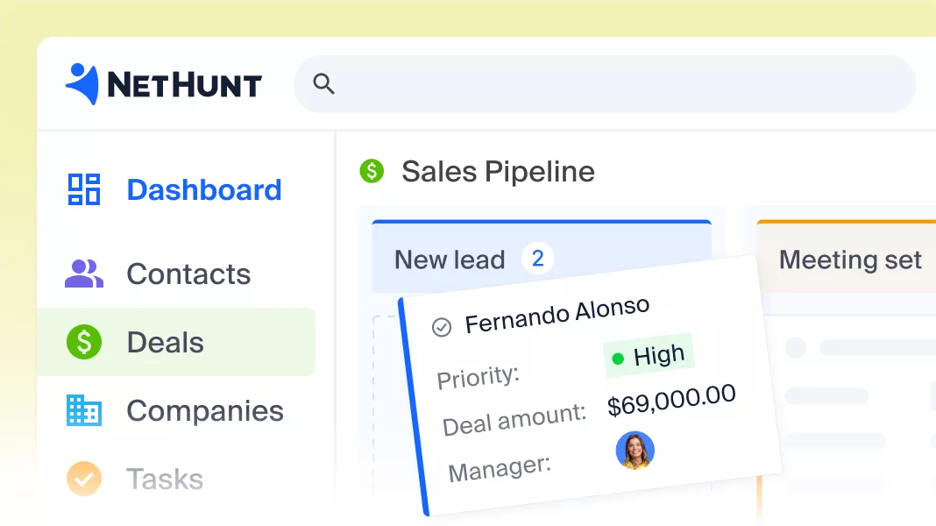This screenshot has width=936, height=526.
Task: Click the Sales Pipeline dollar icon
Action: [372, 171]
